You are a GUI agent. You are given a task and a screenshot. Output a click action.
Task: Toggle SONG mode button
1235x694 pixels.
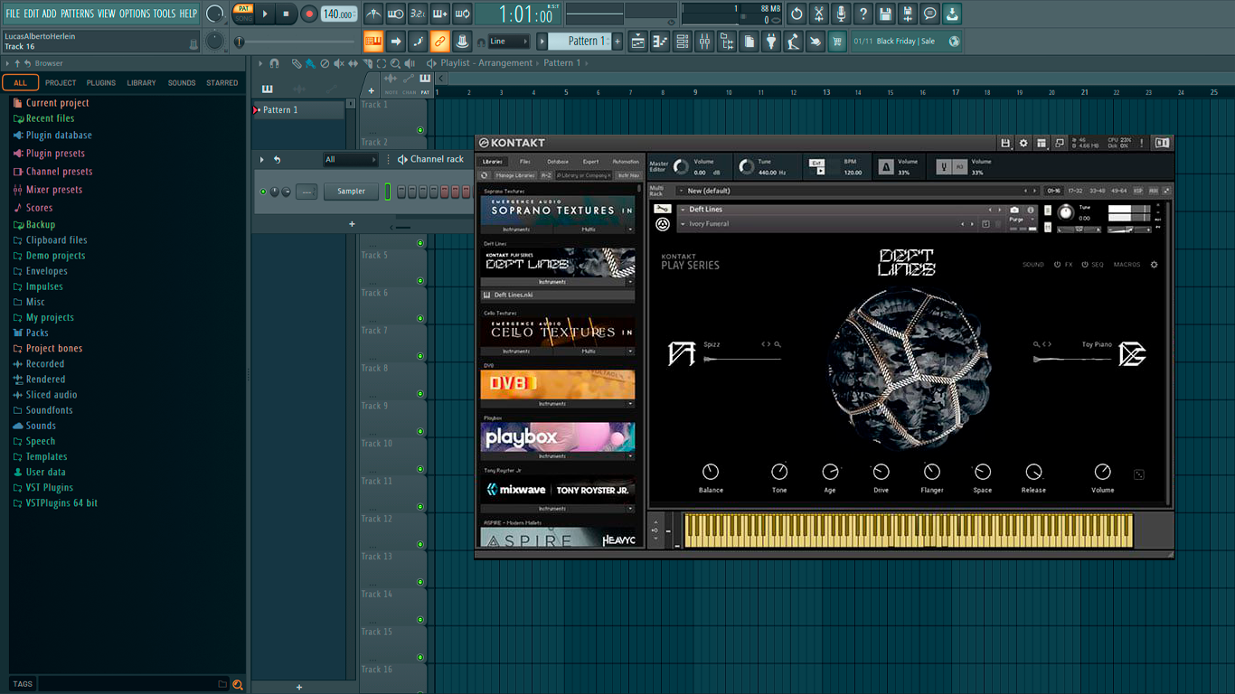pyautogui.click(x=243, y=19)
